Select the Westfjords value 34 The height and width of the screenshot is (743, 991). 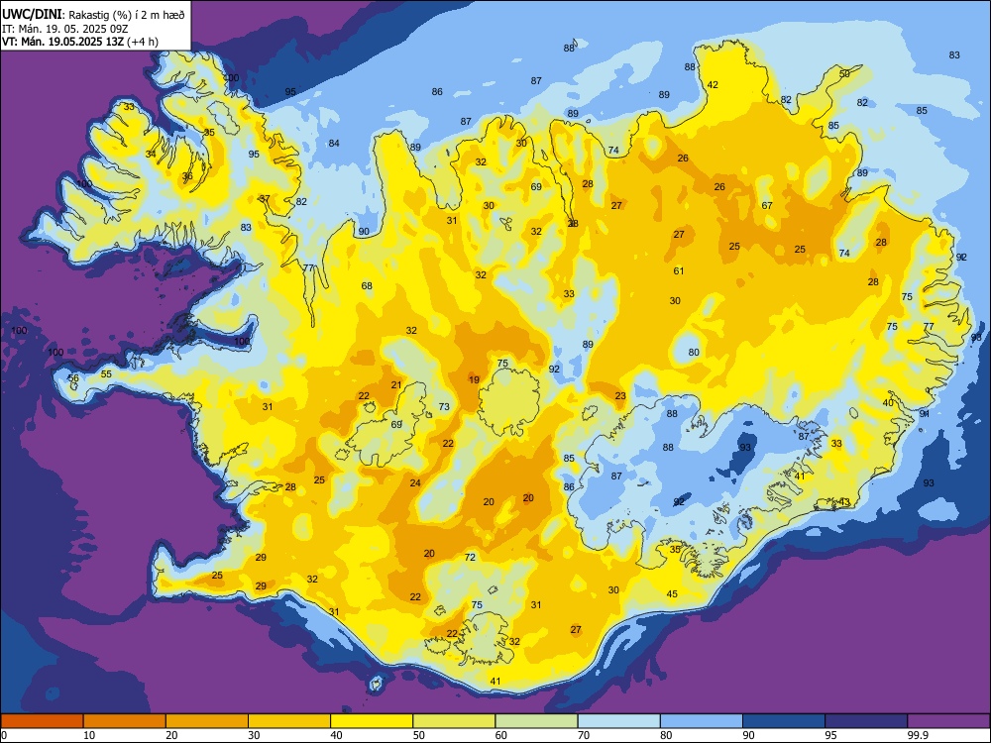pos(151,155)
